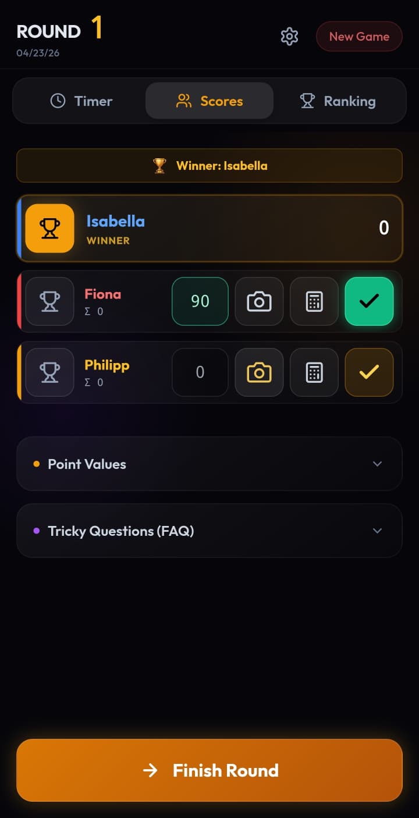Screen dimensions: 419x818
Task: Toggle Fiona's green confirm checkmark
Action: point(369,301)
